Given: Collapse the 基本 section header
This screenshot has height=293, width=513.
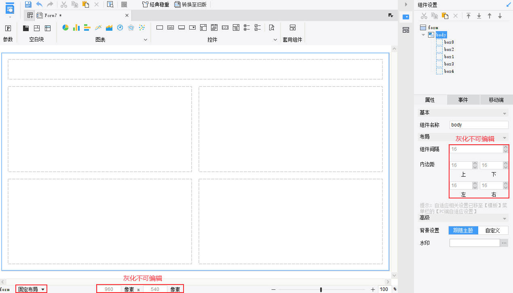Looking at the screenshot, I should pos(463,113).
